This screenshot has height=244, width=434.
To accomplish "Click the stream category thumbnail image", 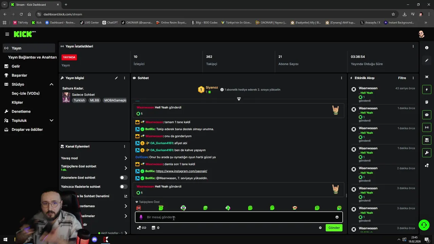I will coord(66,97).
